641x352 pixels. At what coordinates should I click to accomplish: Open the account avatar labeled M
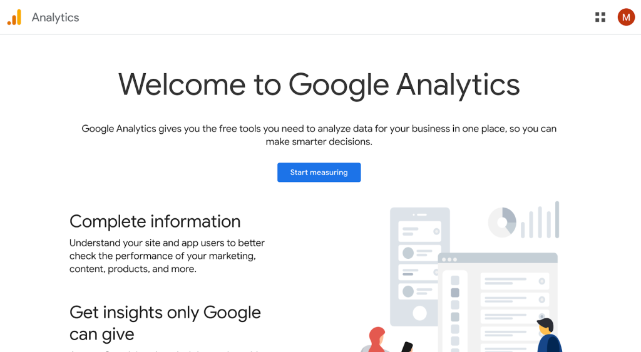point(626,18)
